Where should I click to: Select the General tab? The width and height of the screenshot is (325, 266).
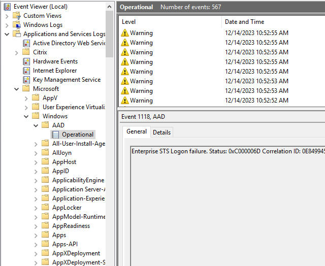(136, 131)
